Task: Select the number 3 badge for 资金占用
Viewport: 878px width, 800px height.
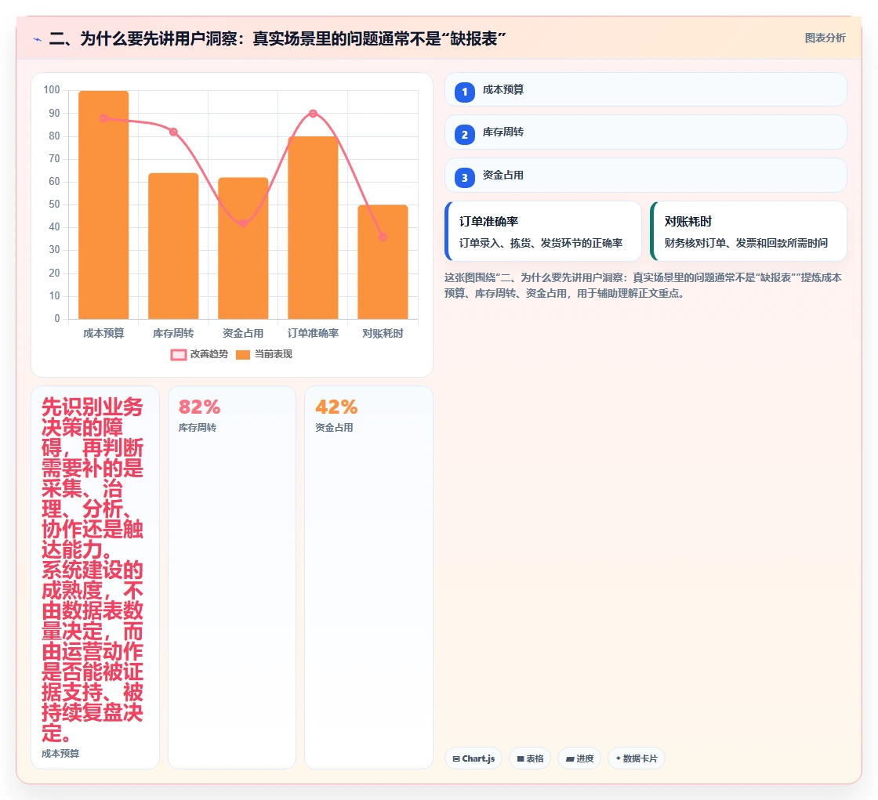Action: pyautogui.click(x=465, y=177)
